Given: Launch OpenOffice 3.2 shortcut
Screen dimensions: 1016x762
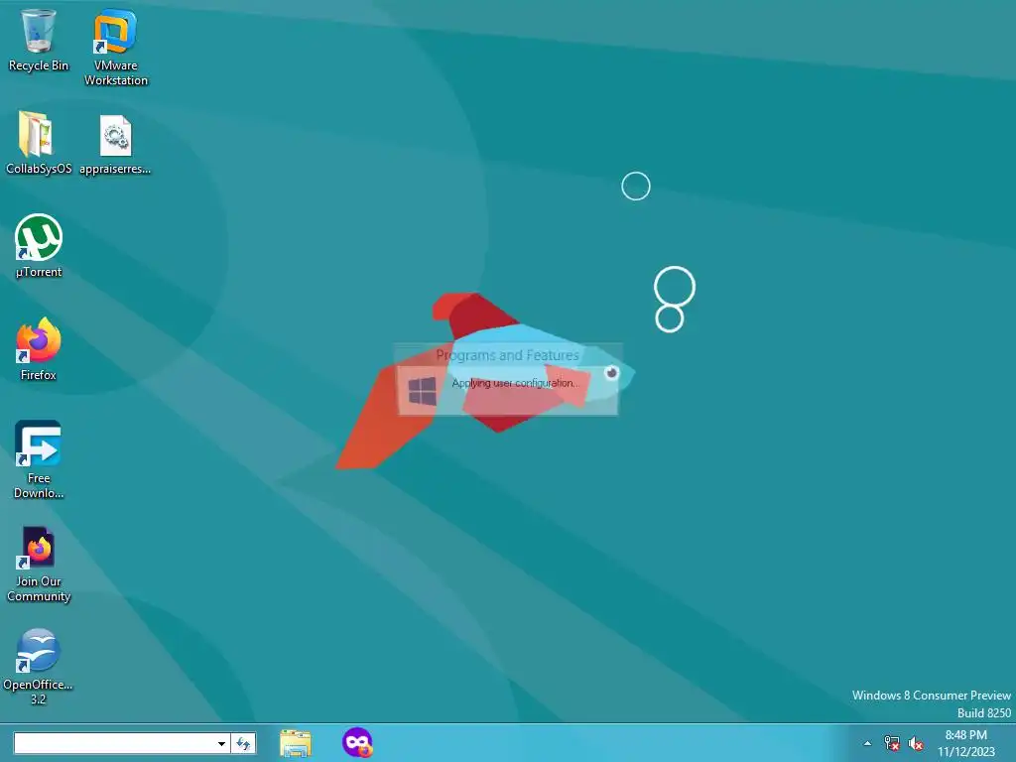Looking at the screenshot, I should pos(39,667).
